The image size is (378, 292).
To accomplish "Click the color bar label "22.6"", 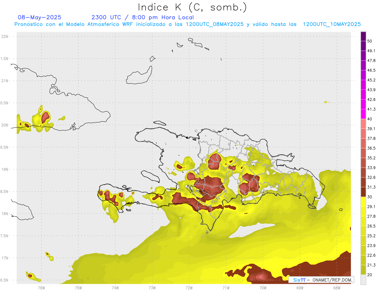I will [371, 255].
